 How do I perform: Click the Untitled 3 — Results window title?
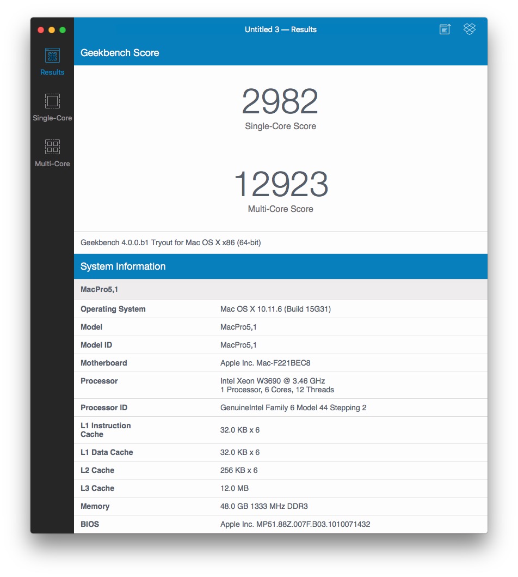(x=281, y=29)
